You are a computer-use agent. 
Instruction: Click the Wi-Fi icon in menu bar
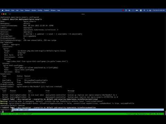click(144, 10)
